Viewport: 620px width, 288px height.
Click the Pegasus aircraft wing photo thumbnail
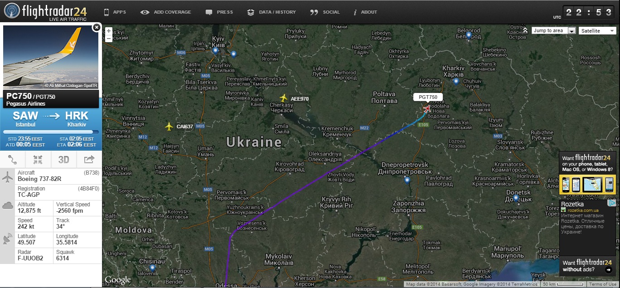click(51, 57)
